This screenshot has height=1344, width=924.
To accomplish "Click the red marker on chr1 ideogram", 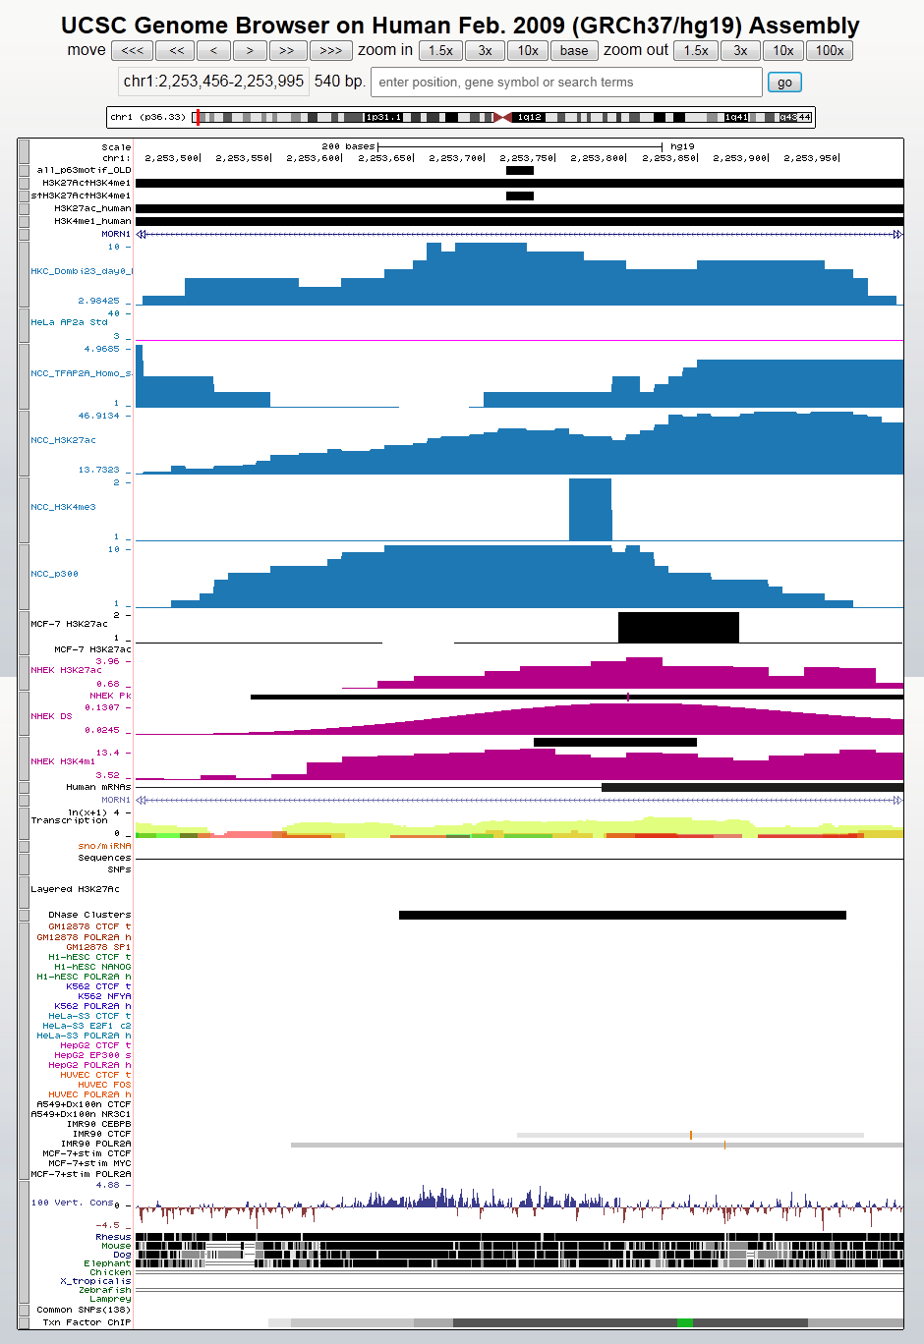I will 198,117.
